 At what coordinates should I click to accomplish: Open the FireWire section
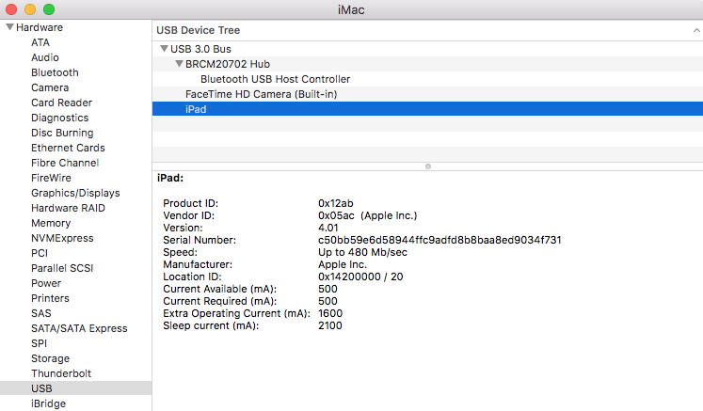pos(51,178)
